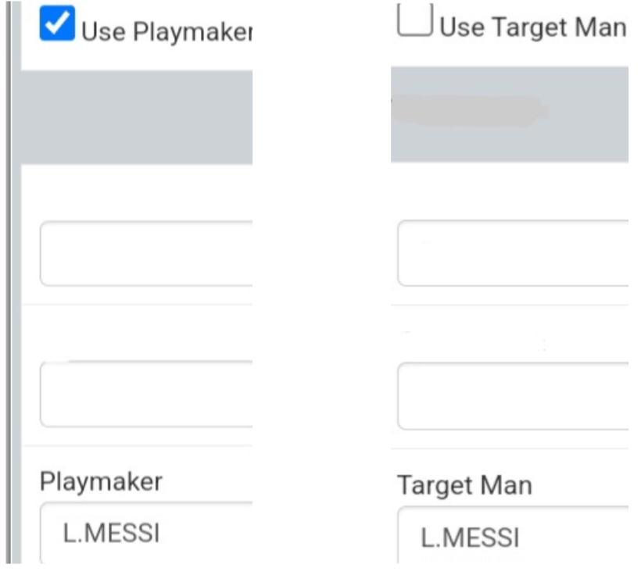The height and width of the screenshot is (575, 641).
Task: Click the "Use Playmaker" label text
Action: (167, 32)
